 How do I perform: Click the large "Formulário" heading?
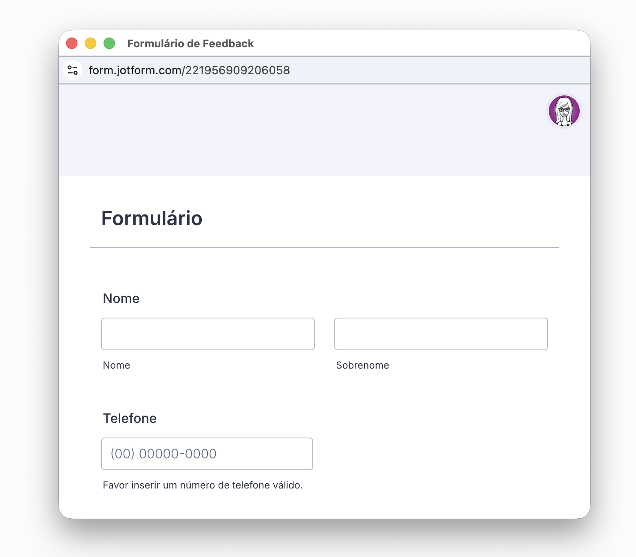[x=152, y=218]
